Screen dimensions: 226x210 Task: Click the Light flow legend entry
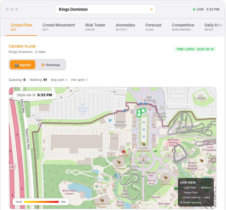(x=188, y=187)
